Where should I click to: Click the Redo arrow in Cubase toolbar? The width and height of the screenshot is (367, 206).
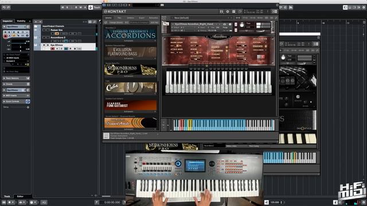[x=8, y=7]
